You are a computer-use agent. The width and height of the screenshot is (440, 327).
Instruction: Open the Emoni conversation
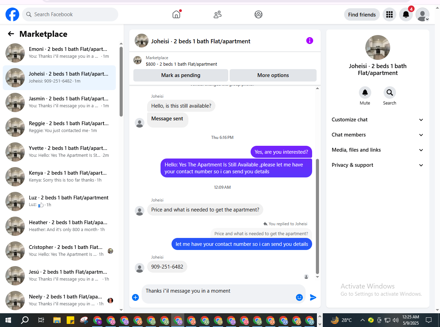tap(59, 53)
